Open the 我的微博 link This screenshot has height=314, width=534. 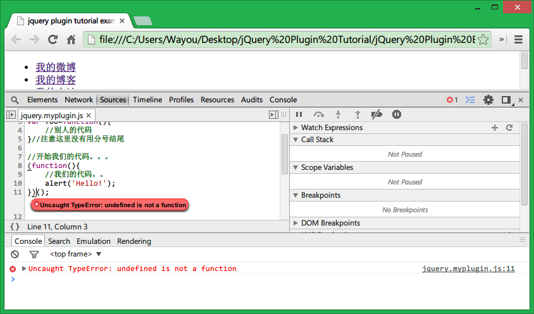click(x=56, y=67)
